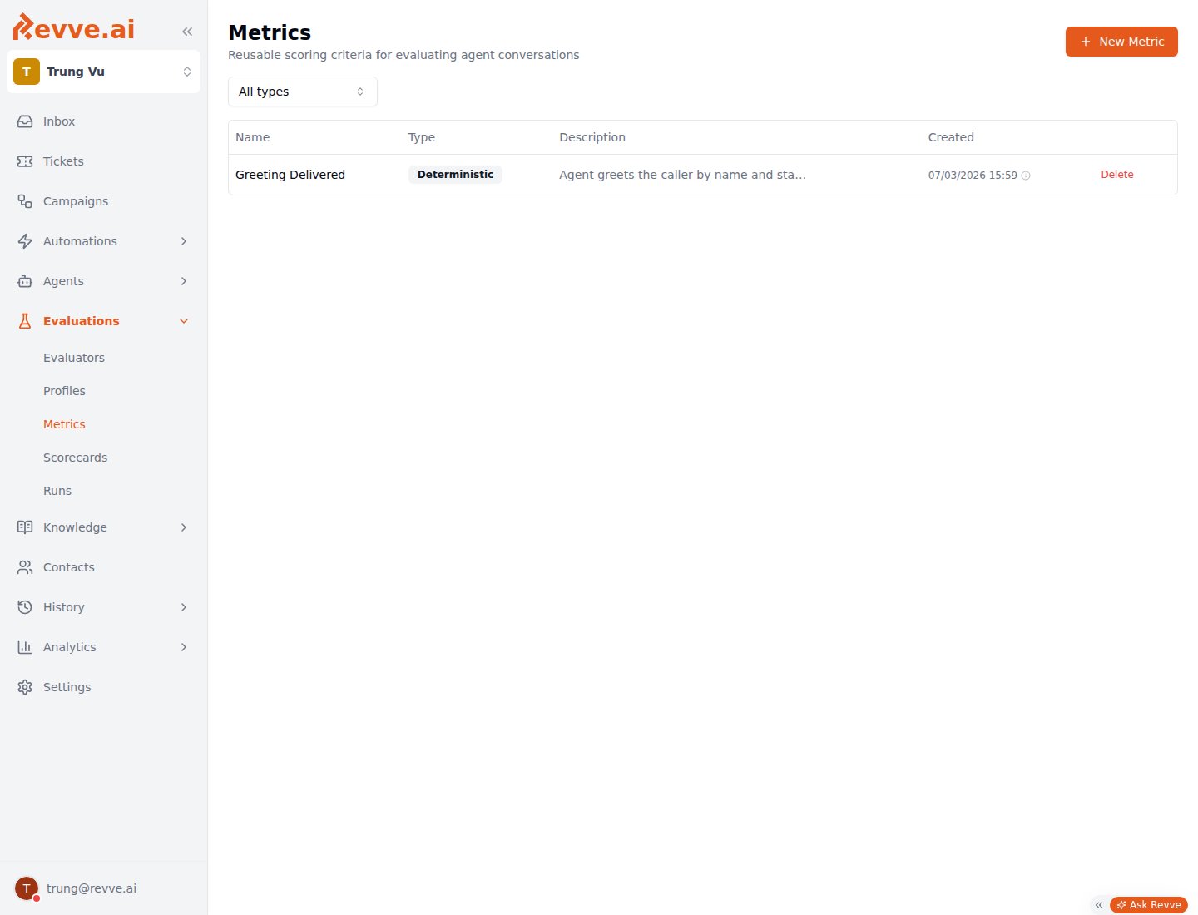Collapse the Ask Revve chevron icon
This screenshot has height=915, width=1198.
pos(1099,905)
